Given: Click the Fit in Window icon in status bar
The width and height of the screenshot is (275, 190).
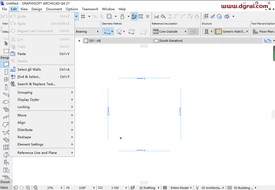Looking at the screenshot, I should tap(36, 188).
